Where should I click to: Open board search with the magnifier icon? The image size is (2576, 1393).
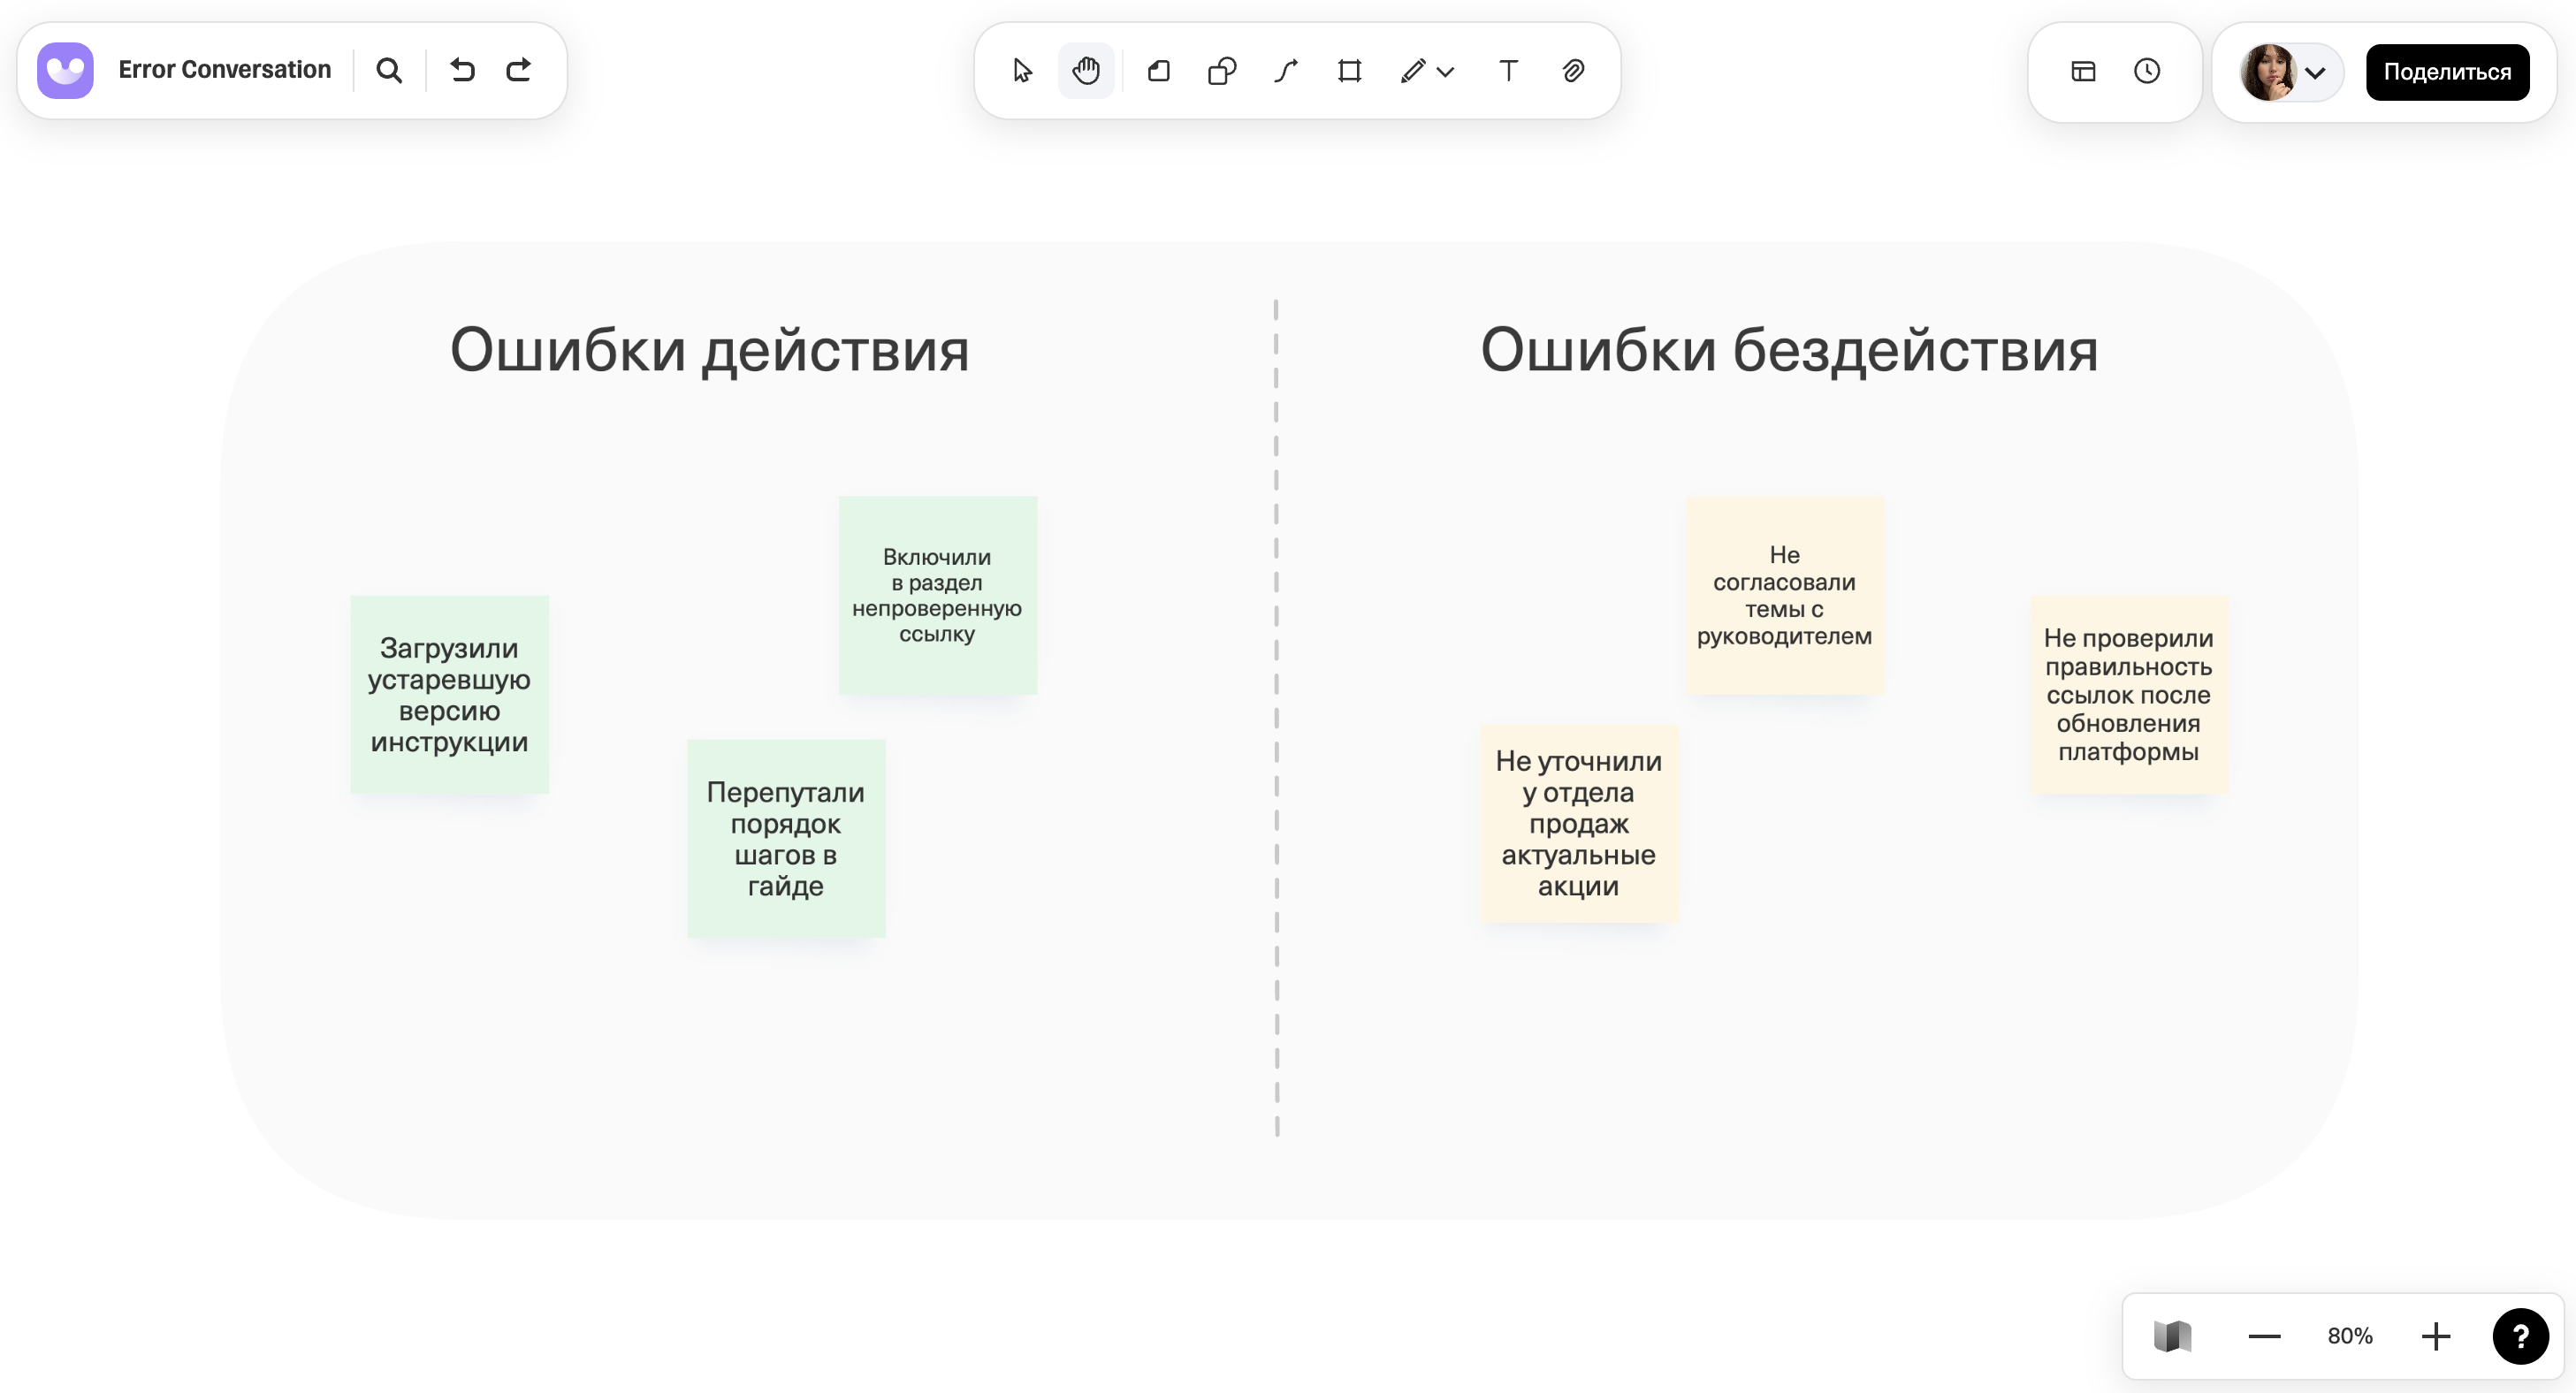coord(389,70)
